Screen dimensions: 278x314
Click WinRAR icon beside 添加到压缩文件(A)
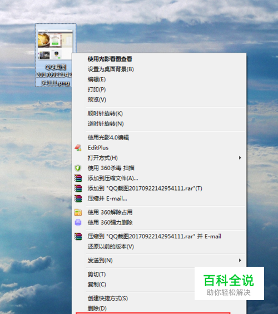click(78, 178)
